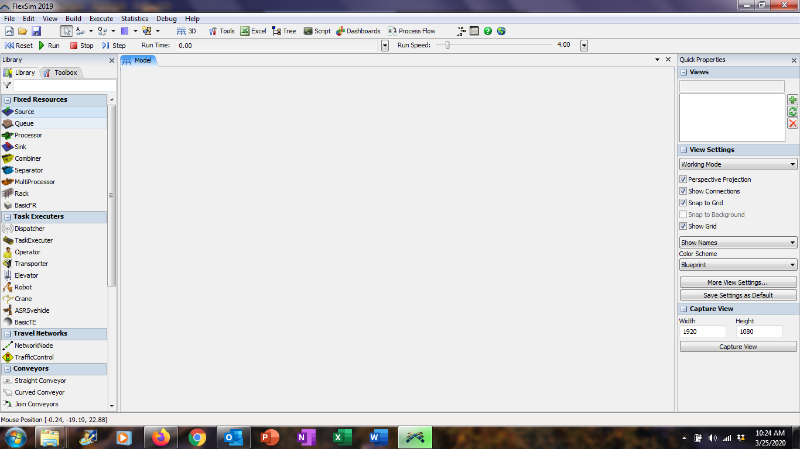
Task: Select the Separator object in the Library
Action: [x=54, y=170]
